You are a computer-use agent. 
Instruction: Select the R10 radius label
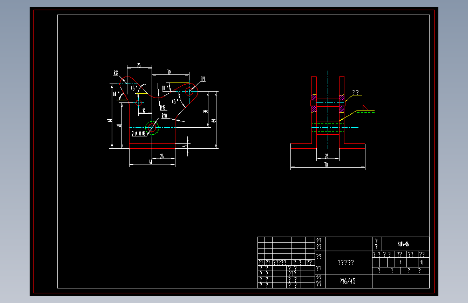pyautogui.click(x=165, y=116)
